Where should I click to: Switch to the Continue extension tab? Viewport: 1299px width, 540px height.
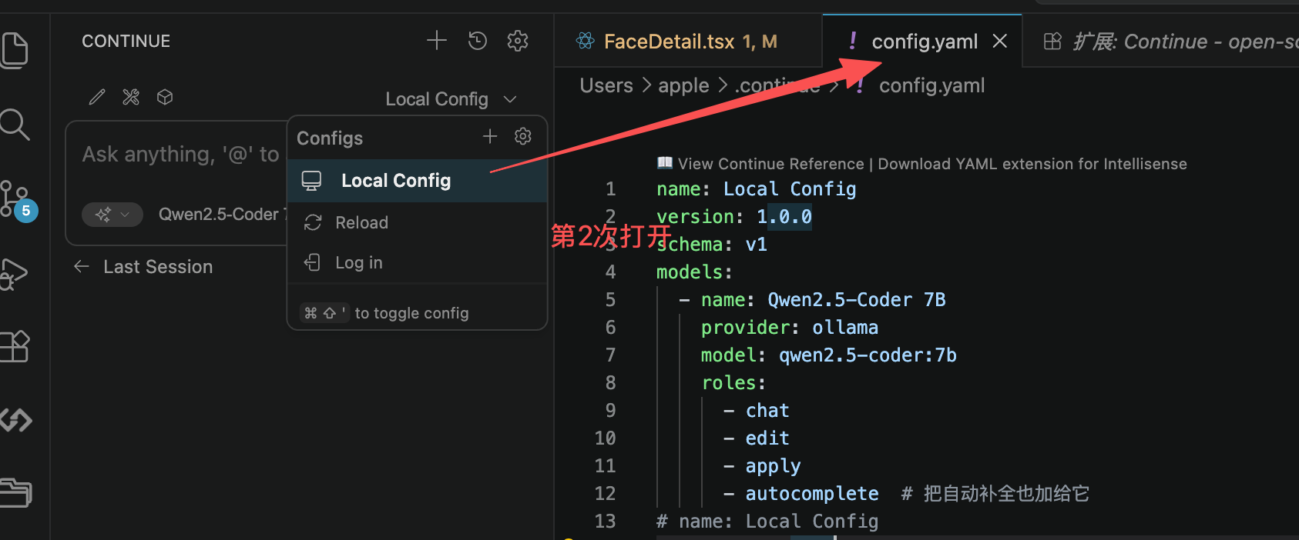(1163, 42)
